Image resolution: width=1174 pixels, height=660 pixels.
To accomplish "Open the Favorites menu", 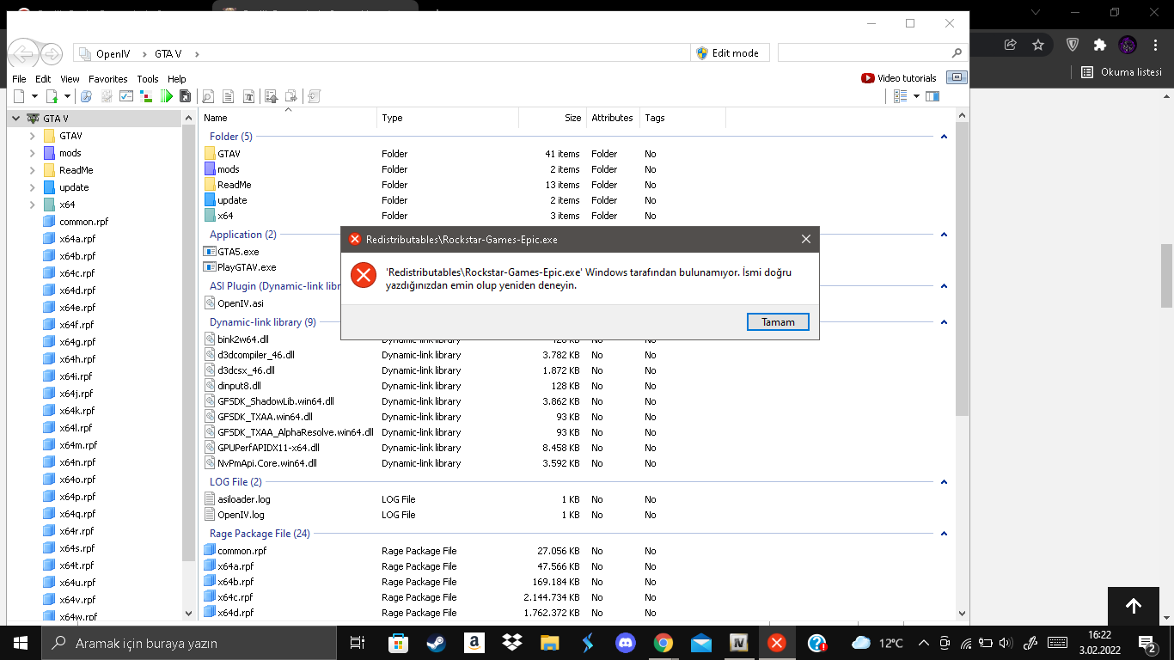I will (x=108, y=79).
